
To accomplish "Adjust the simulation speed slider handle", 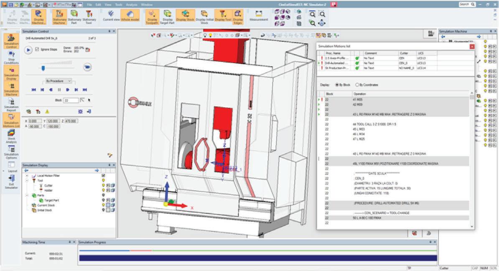I will pyautogui.click(x=43, y=68).
